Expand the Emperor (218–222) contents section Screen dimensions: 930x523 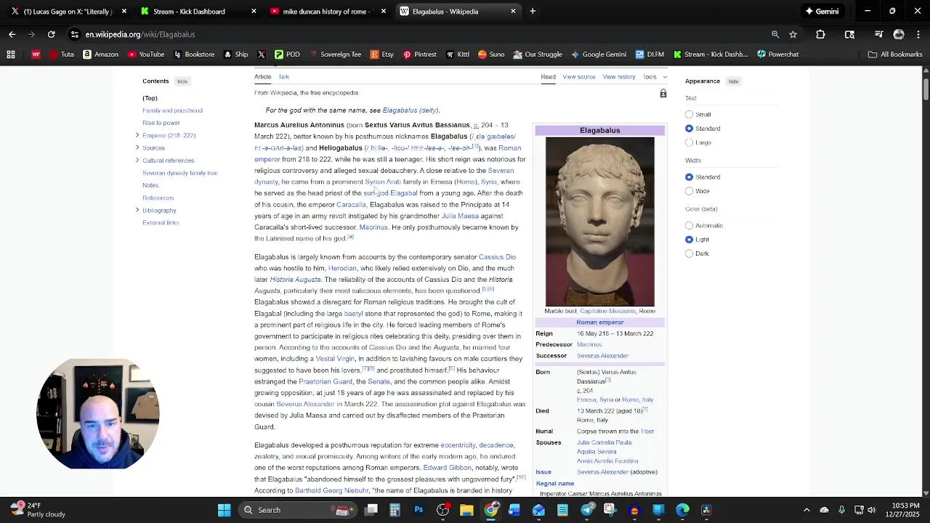(x=137, y=135)
